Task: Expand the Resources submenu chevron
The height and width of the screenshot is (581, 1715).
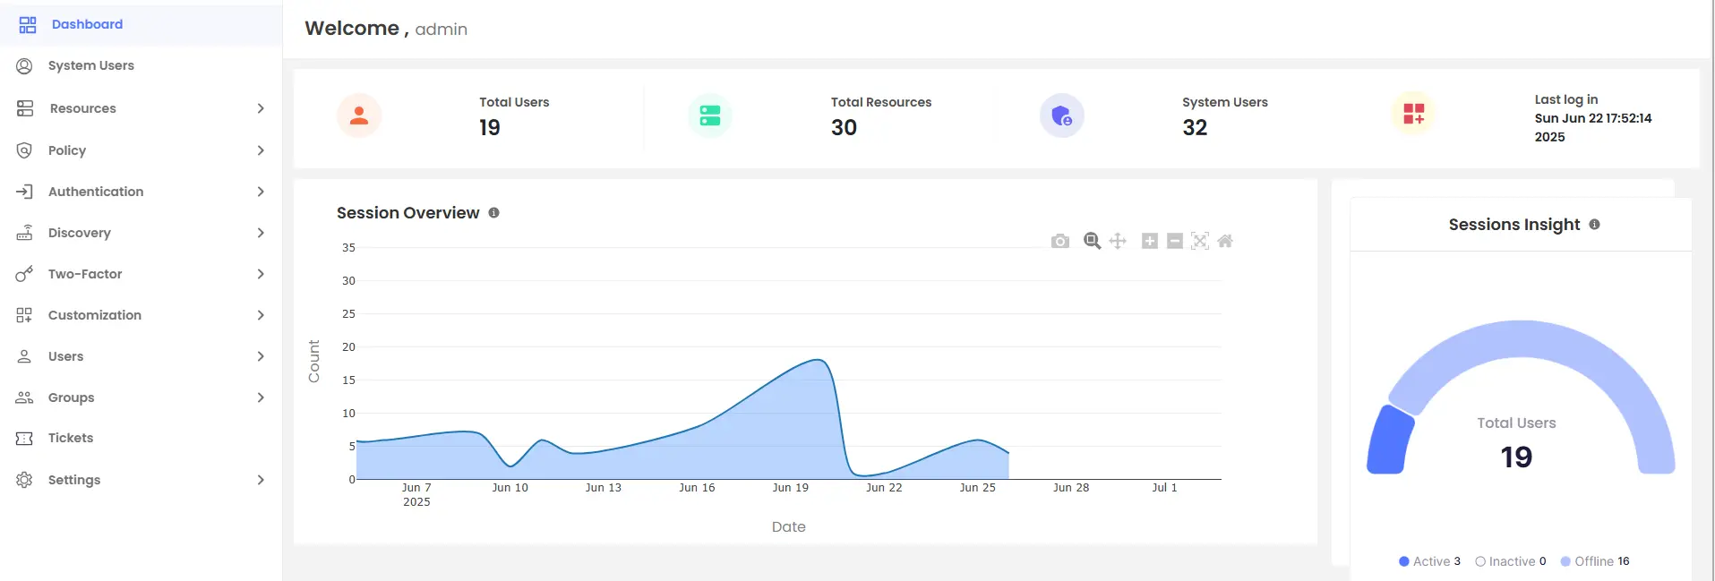Action: point(261,108)
